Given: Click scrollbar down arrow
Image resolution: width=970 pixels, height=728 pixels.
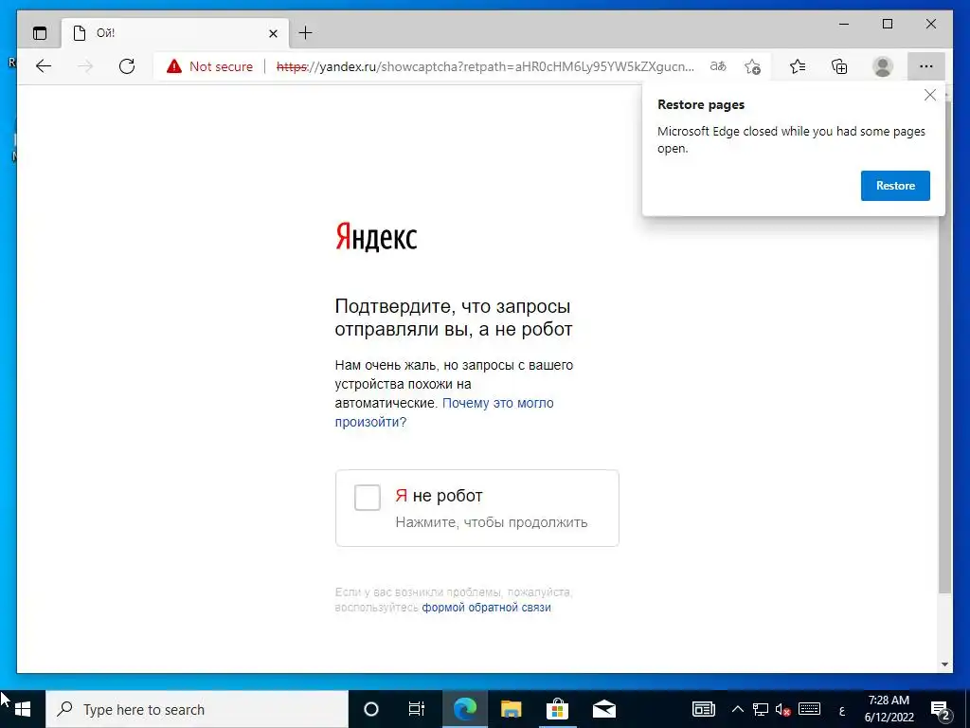Looking at the screenshot, I should click(x=944, y=664).
